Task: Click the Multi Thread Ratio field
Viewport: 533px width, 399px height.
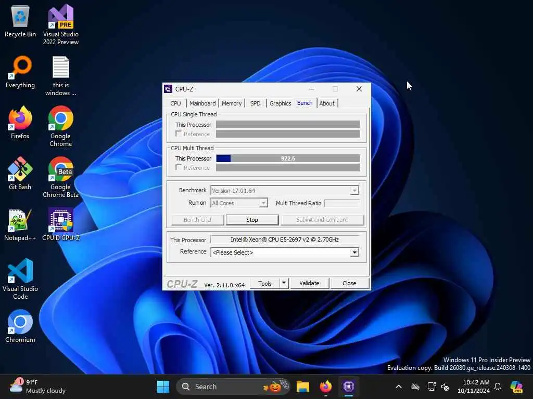Action: point(341,203)
